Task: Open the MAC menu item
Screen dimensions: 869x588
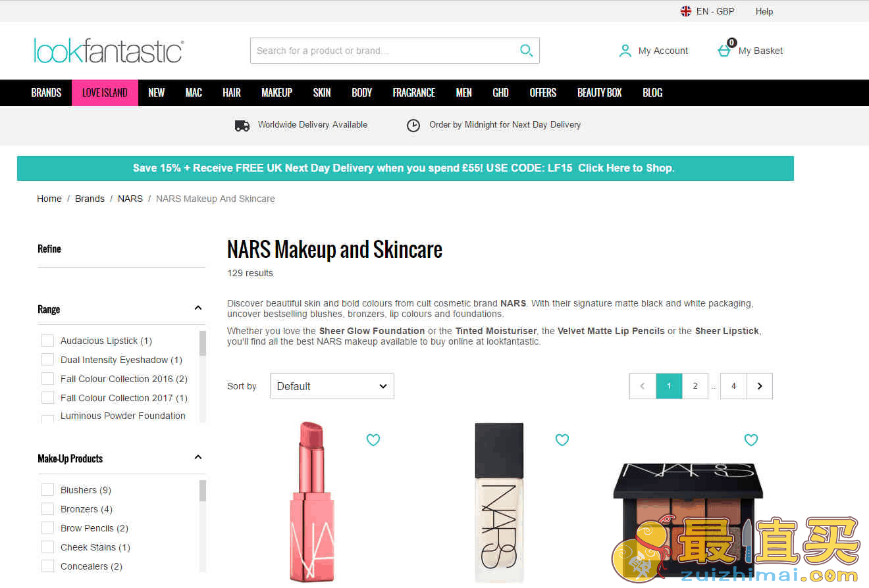Action: (x=194, y=93)
